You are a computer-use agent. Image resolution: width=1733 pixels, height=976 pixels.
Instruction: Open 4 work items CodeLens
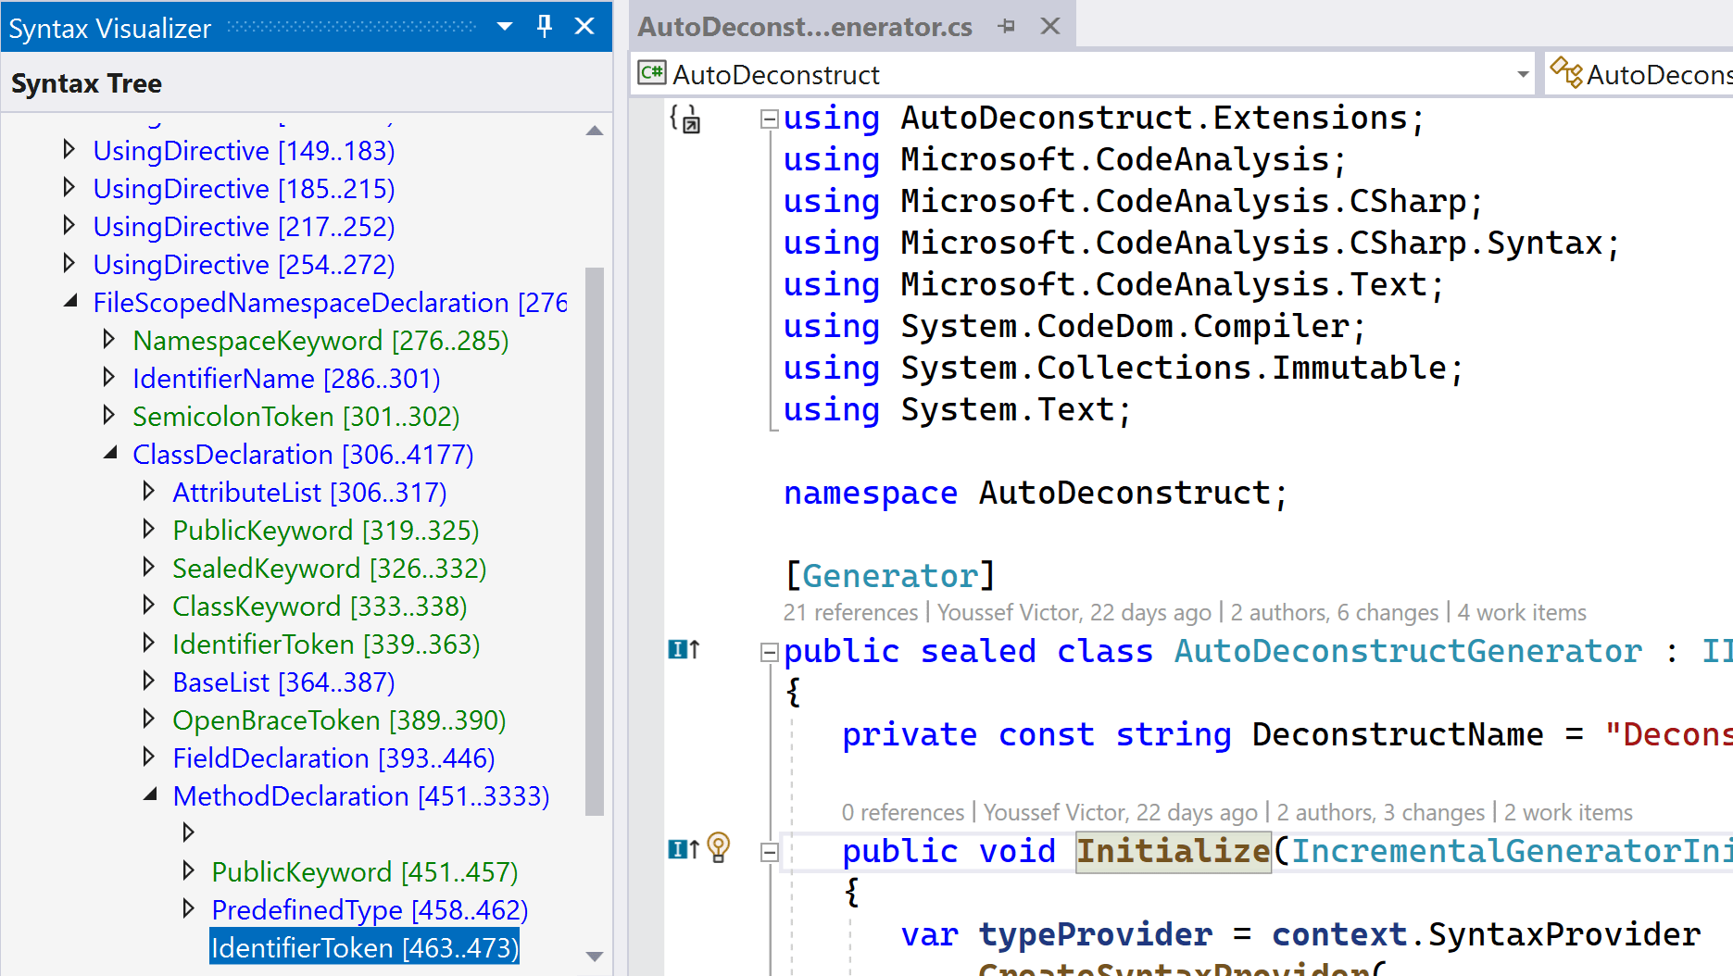1522,613
